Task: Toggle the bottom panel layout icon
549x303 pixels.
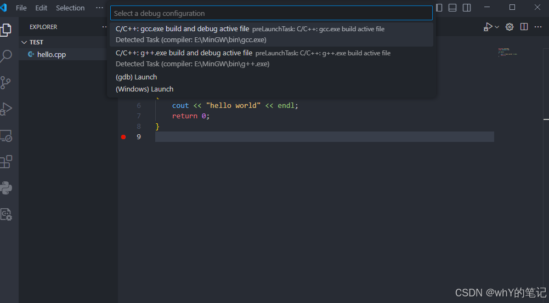Action: [x=452, y=8]
